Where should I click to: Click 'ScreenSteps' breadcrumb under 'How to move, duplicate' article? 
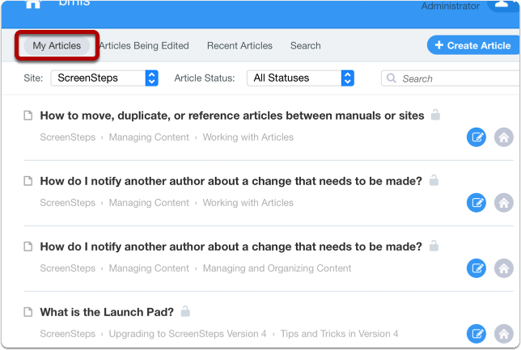tap(67, 137)
